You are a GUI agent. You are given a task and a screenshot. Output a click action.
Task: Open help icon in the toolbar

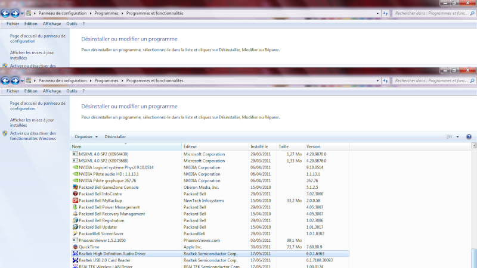(x=469, y=137)
